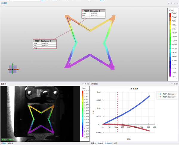Go to previous tab arrow in 3D view

(x=172, y=3)
